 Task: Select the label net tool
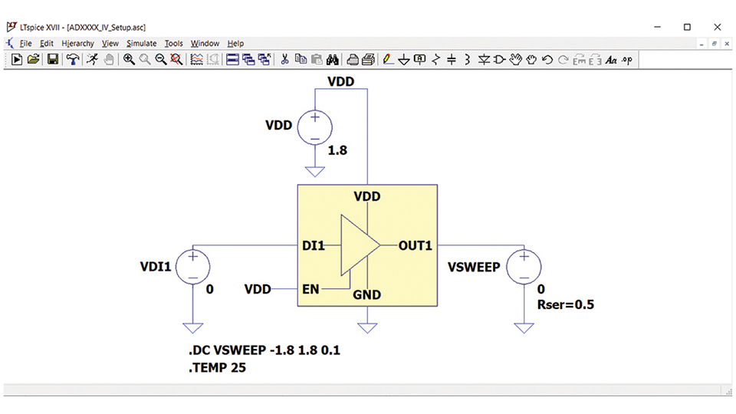[419, 60]
